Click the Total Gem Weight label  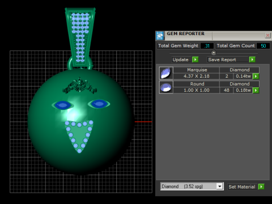(178, 46)
